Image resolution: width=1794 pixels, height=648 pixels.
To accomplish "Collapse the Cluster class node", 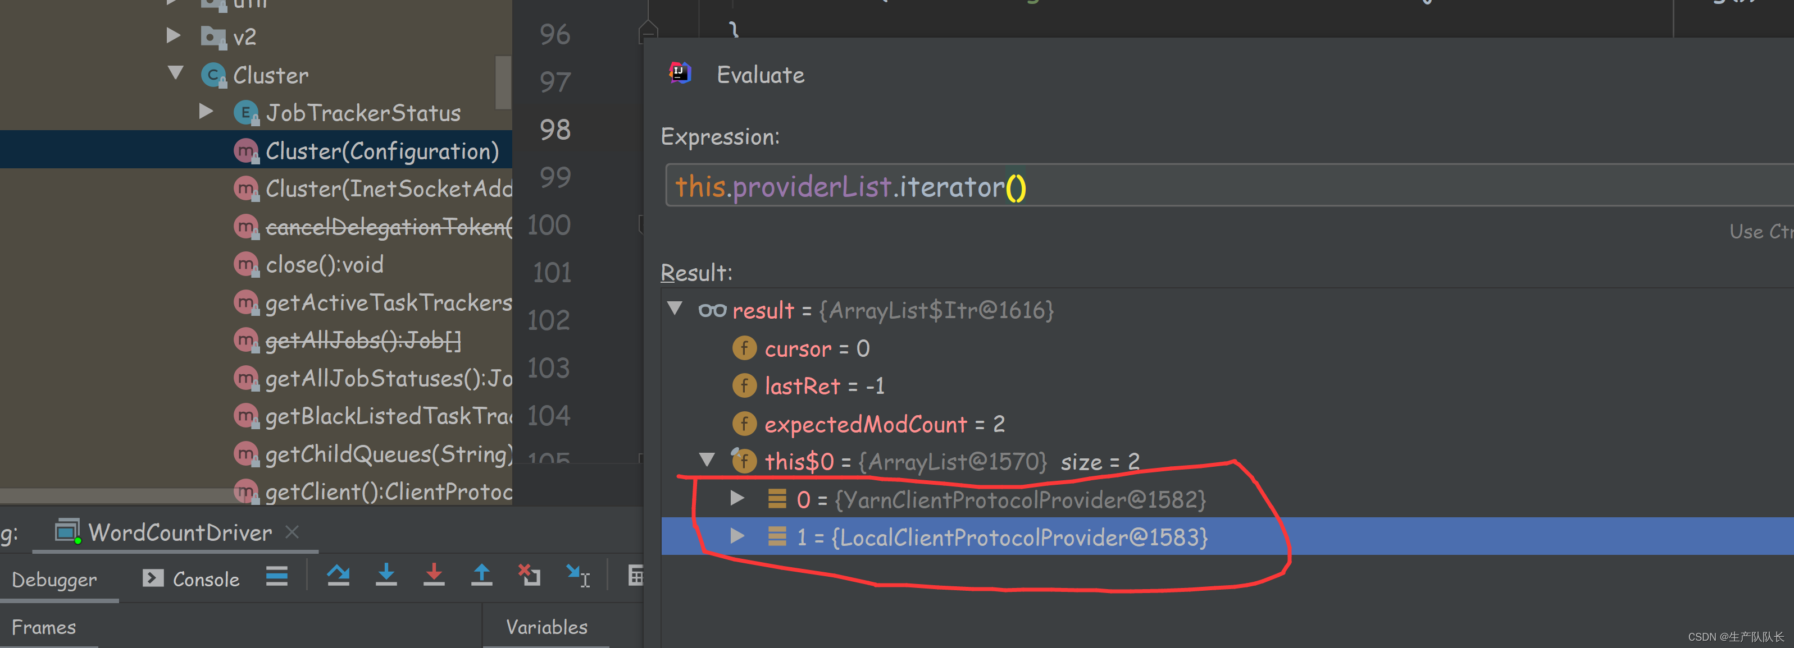I will pos(175,73).
